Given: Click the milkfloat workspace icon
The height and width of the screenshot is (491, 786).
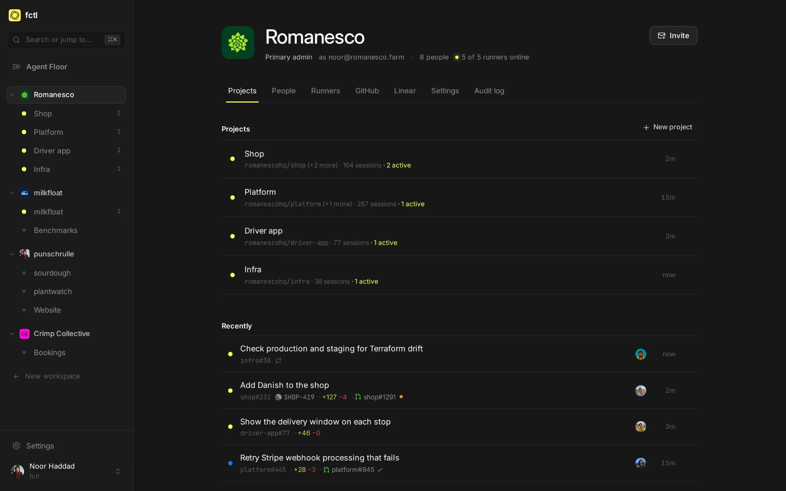Looking at the screenshot, I should pyautogui.click(x=25, y=193).
